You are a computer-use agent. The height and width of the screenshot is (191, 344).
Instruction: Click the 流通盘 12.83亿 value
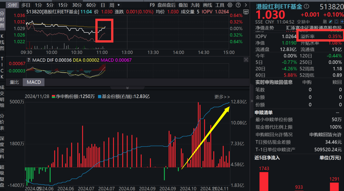pyautogui.click(x=288, y=50)
